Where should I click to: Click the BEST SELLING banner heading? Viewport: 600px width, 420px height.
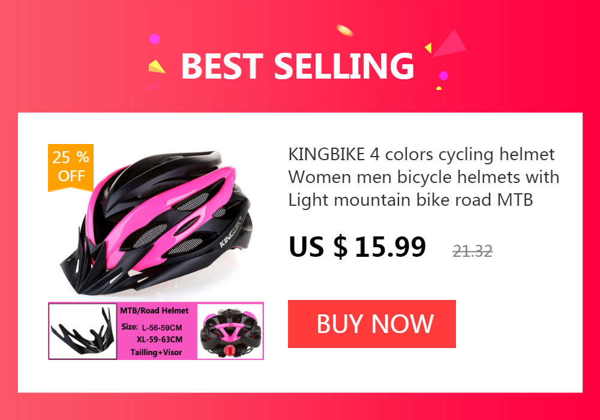click(x=298, y=66)
